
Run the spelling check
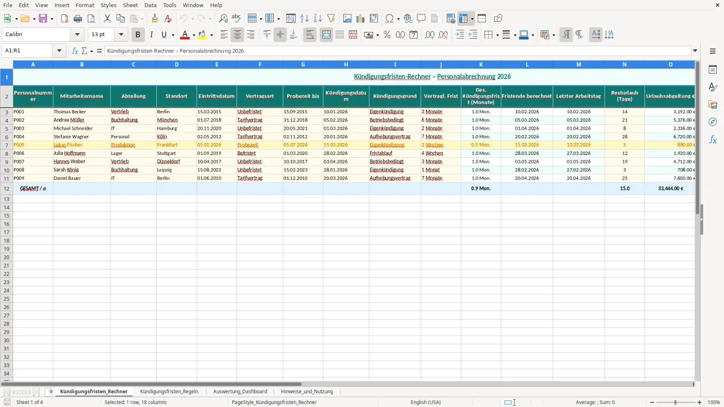click(x=237, y=19)
